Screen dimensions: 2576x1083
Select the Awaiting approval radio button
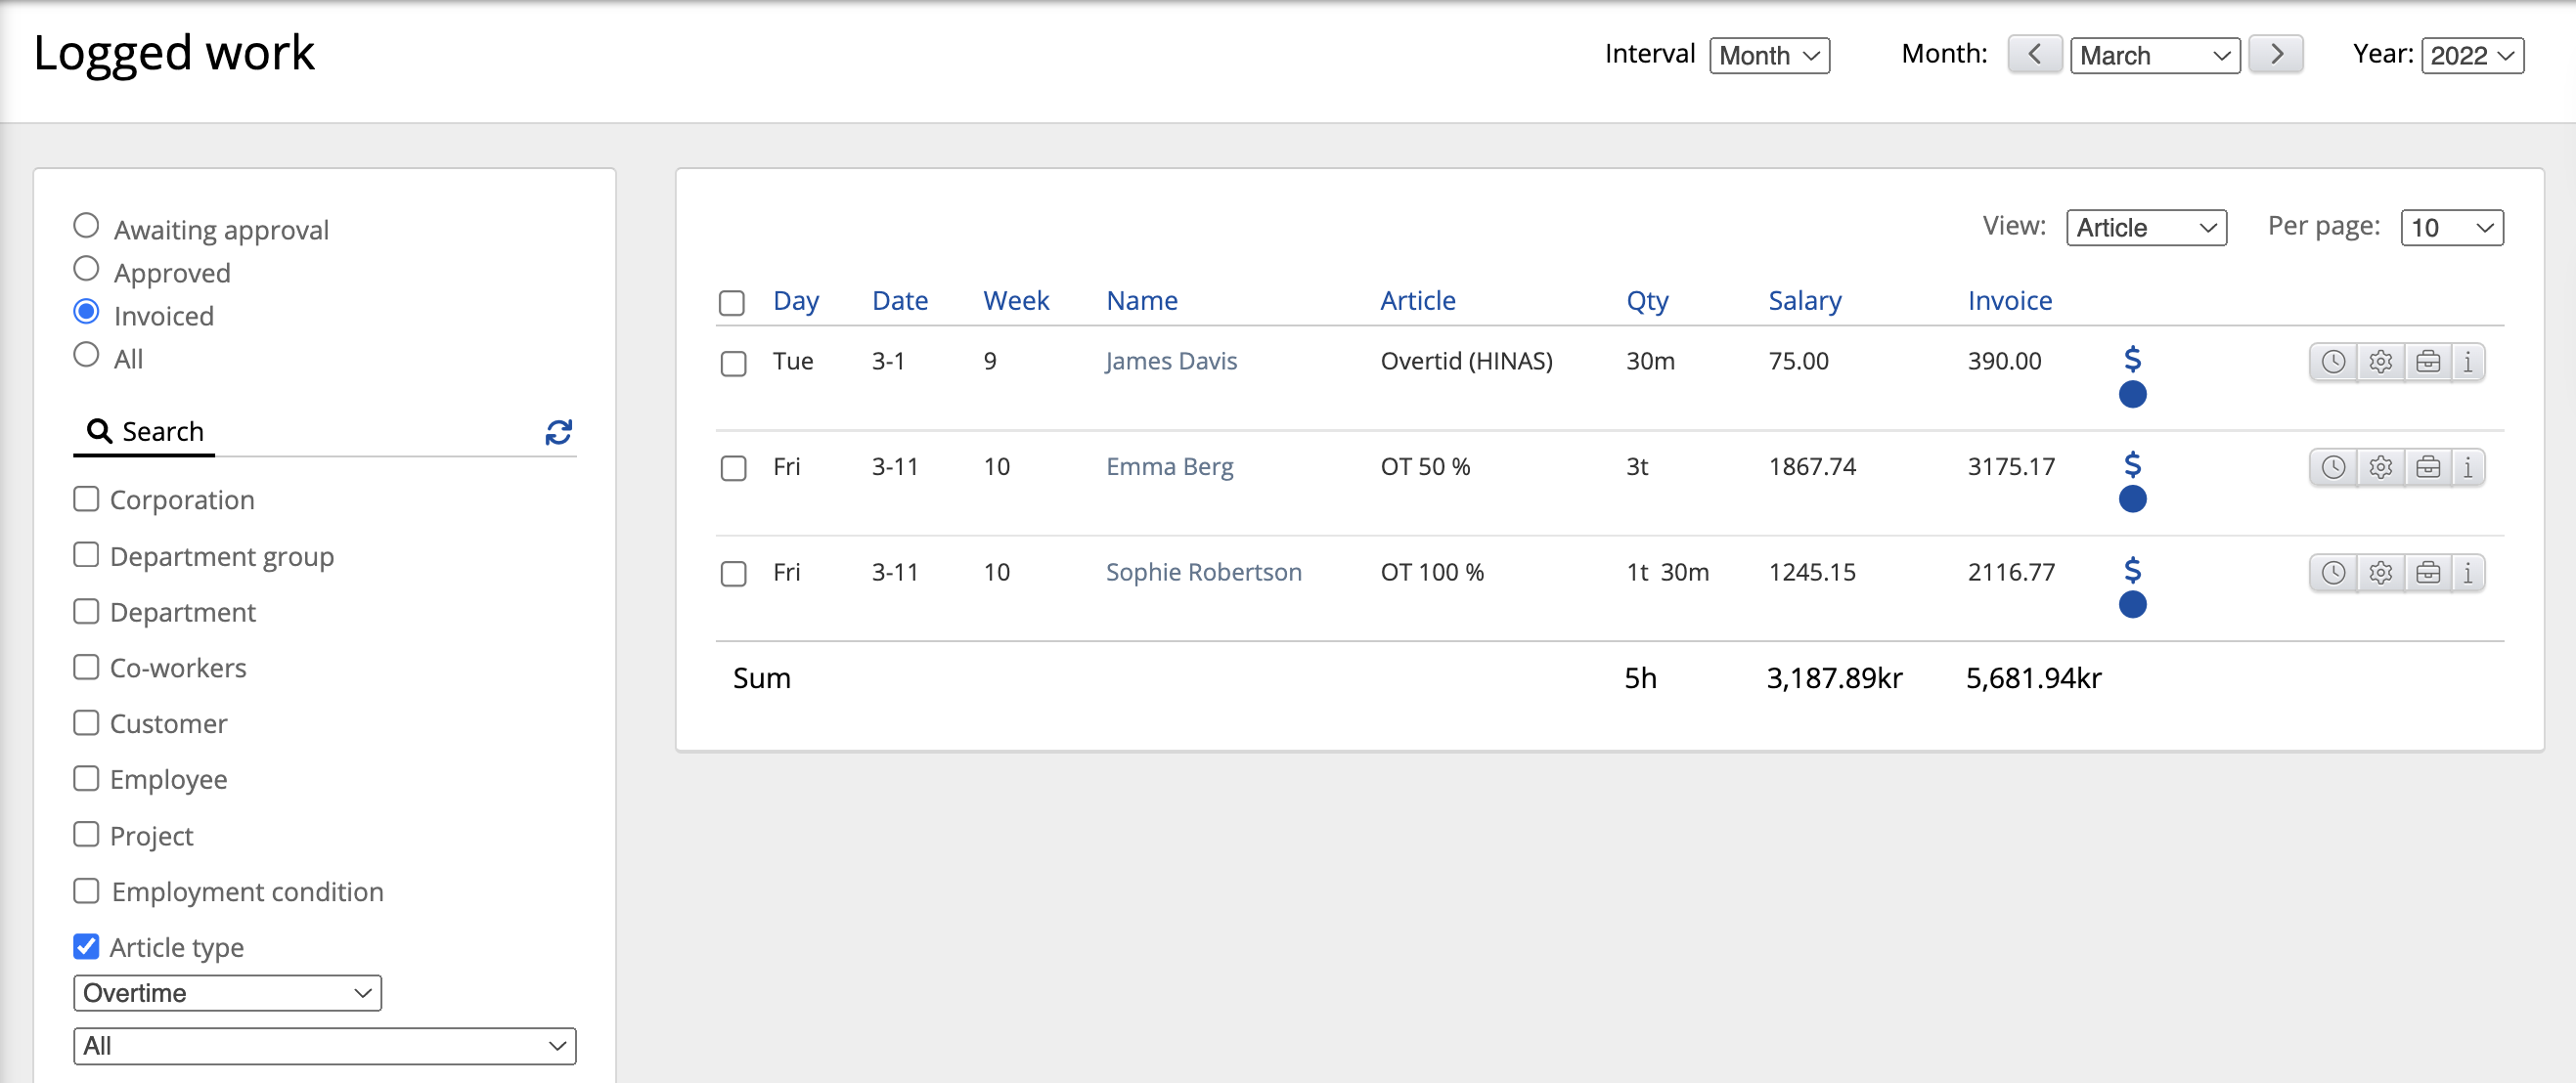(87, 226)
